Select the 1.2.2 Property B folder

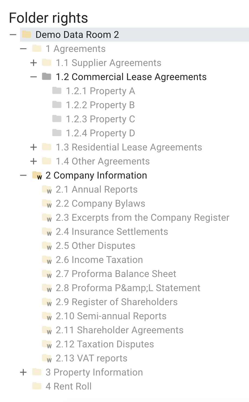[100, 105]
